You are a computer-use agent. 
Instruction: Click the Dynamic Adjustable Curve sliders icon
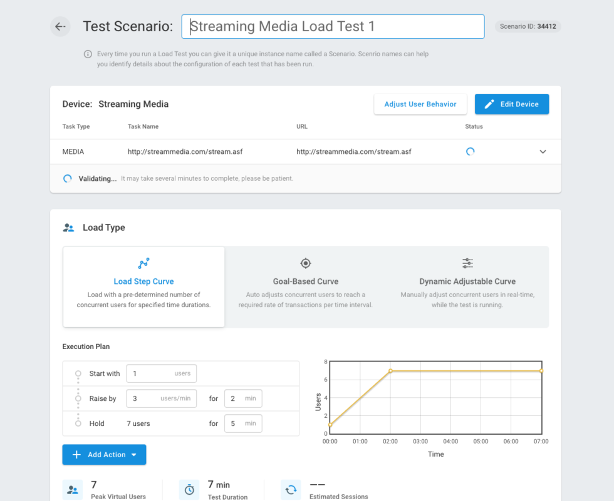point(467,263)
